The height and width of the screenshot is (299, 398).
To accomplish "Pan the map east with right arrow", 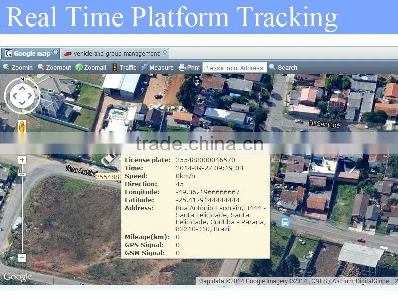I will [30, 96].
